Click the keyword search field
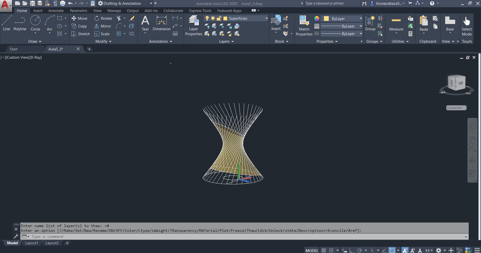 (x=332, y=3)
